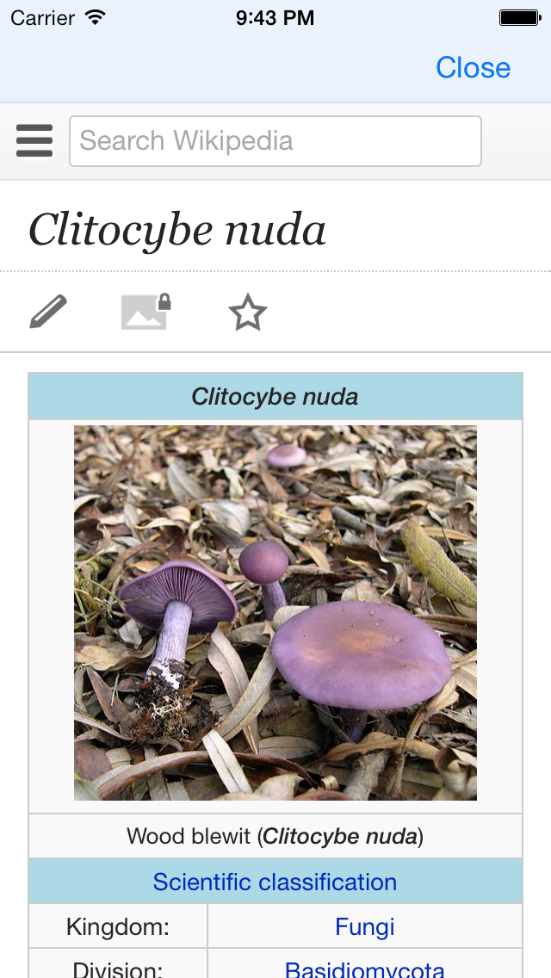Tap the large purple mushroom cap
The width and height of the screenshot is (551, 978).
pos(362,655)
